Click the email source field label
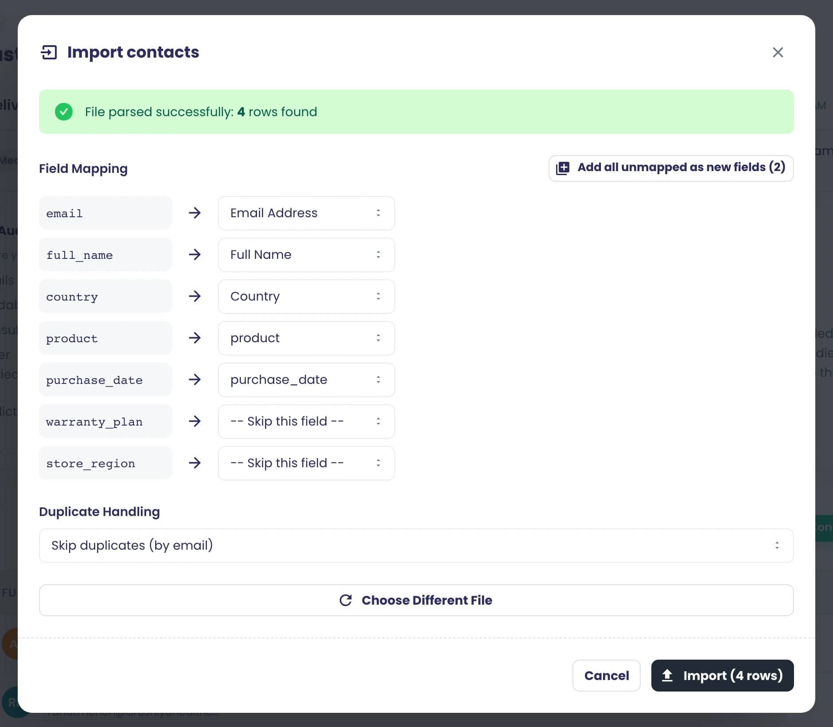The image size is (833, 727). click(105, 213)
